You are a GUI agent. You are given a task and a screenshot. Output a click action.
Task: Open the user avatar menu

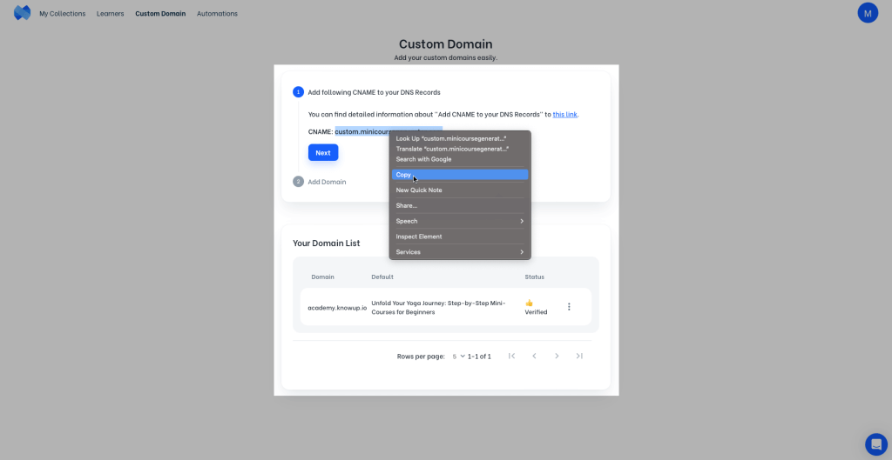coord(868,13)
